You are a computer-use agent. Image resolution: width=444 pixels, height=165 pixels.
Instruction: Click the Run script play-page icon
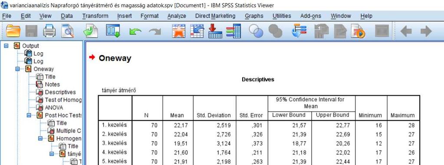pyautogui.click(x=358, y=31)
